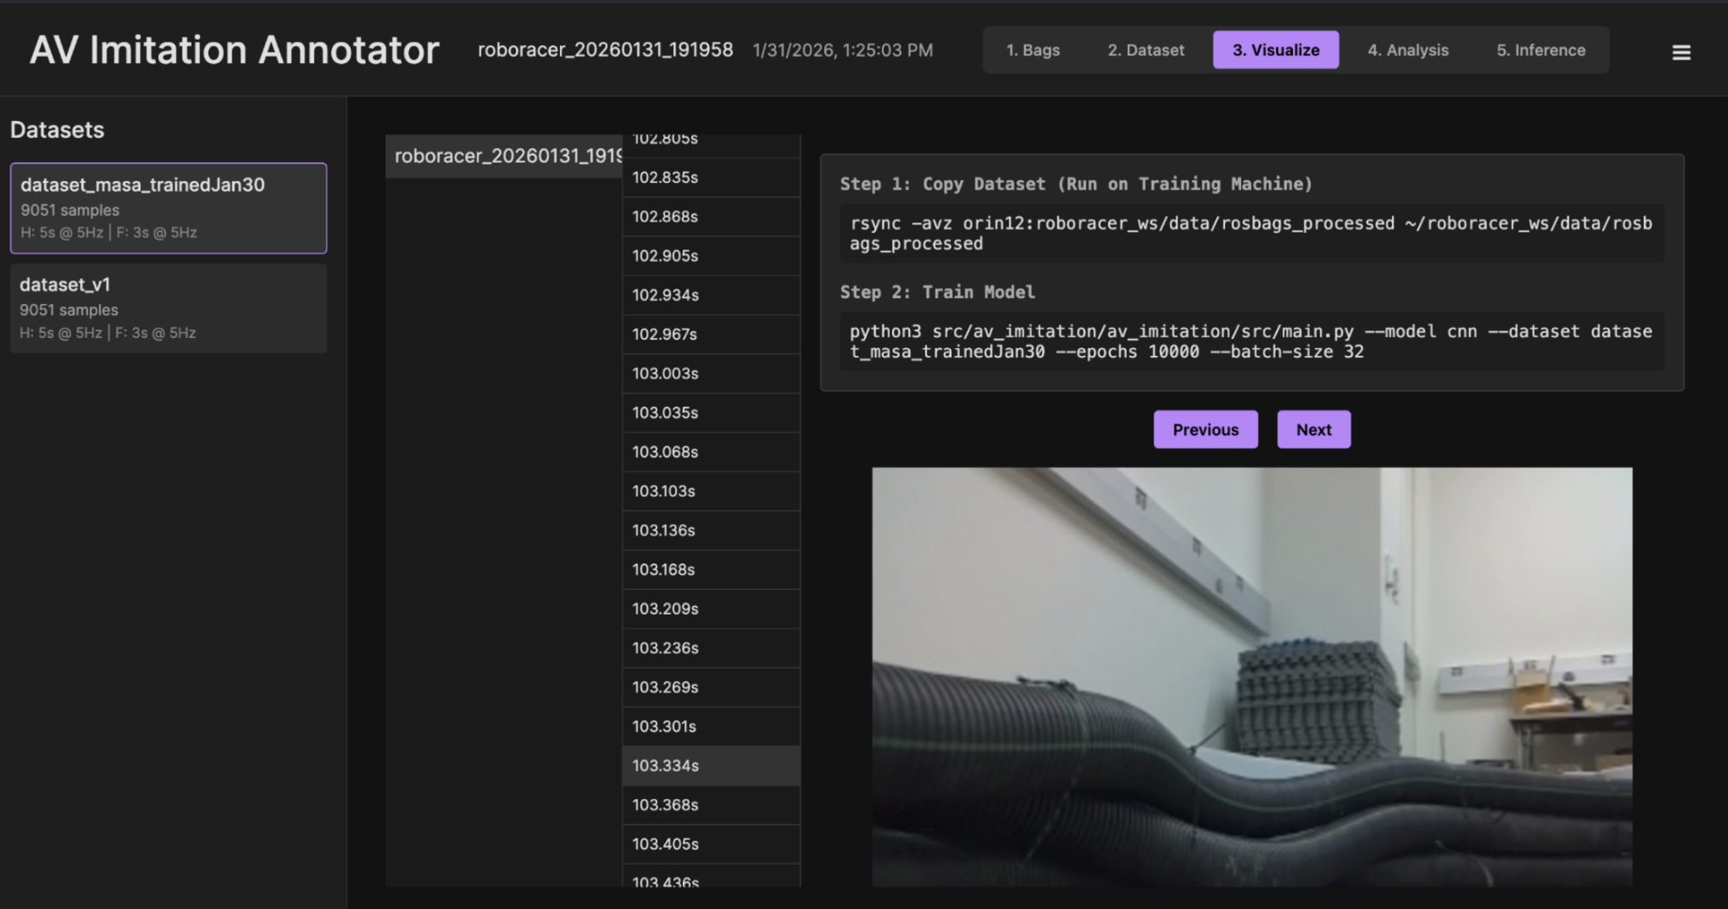Switch to the 1. Bags tab

point(1033,50)
